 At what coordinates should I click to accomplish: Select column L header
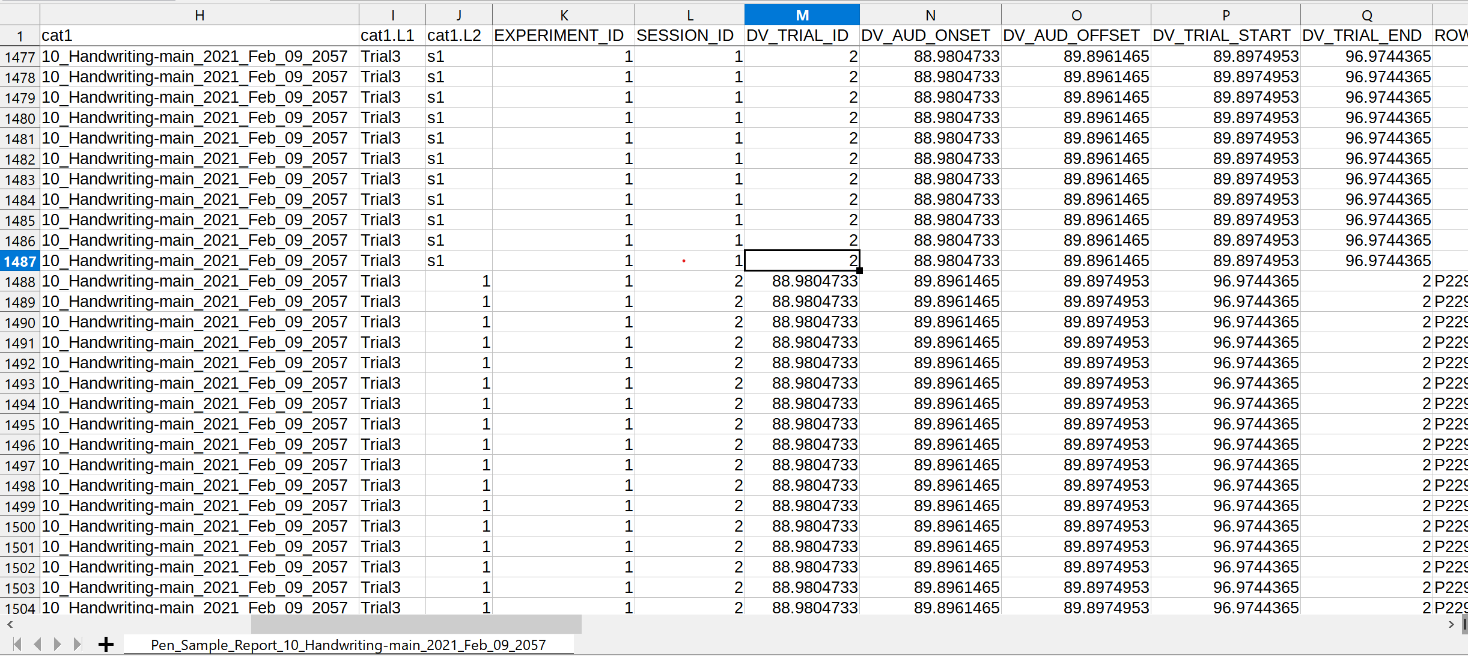pos(690,15)
